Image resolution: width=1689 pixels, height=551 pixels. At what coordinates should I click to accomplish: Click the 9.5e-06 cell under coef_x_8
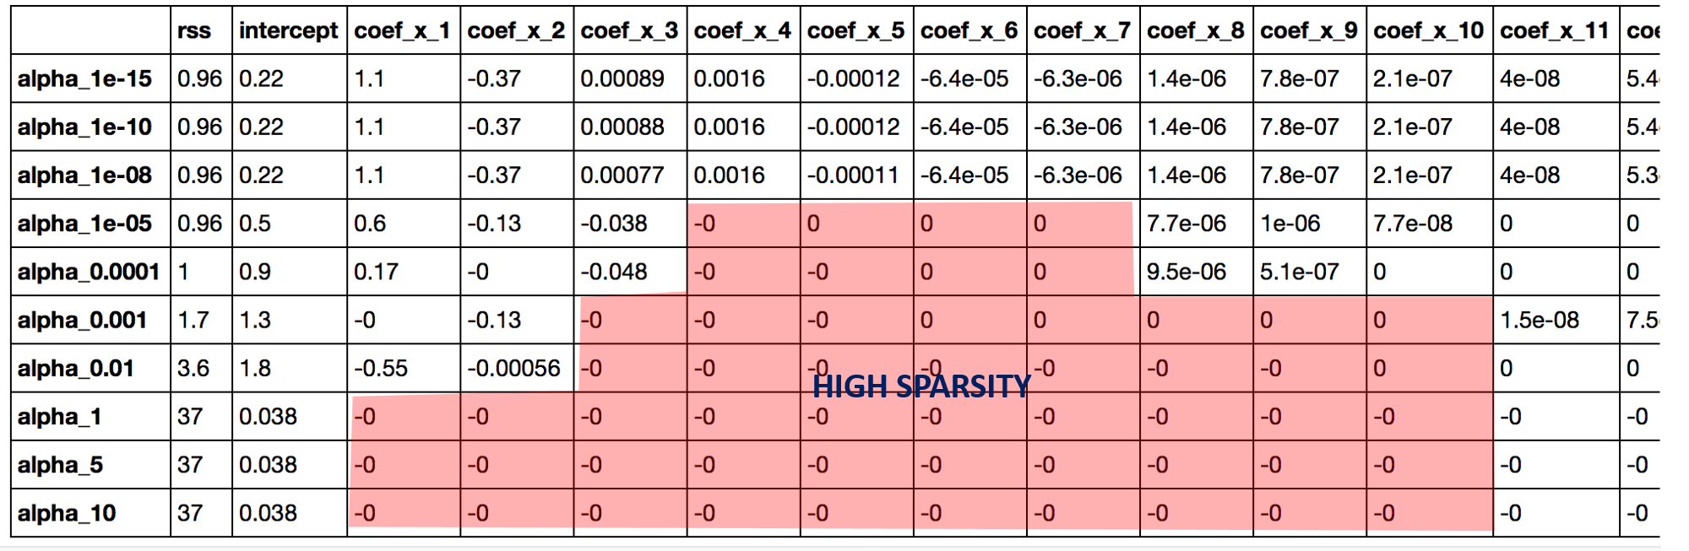(x=1186, y=272)
